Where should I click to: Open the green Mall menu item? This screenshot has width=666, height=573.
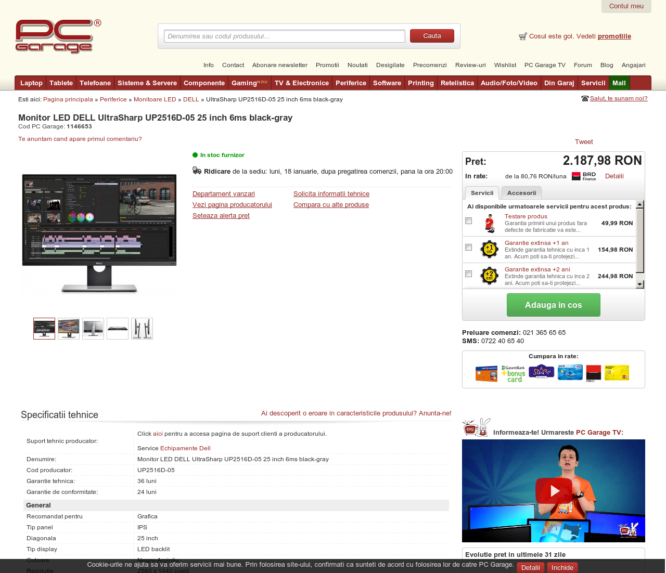click(619, 83)
